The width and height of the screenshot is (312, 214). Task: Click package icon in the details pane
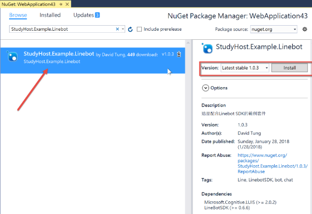tap(207, 48)
